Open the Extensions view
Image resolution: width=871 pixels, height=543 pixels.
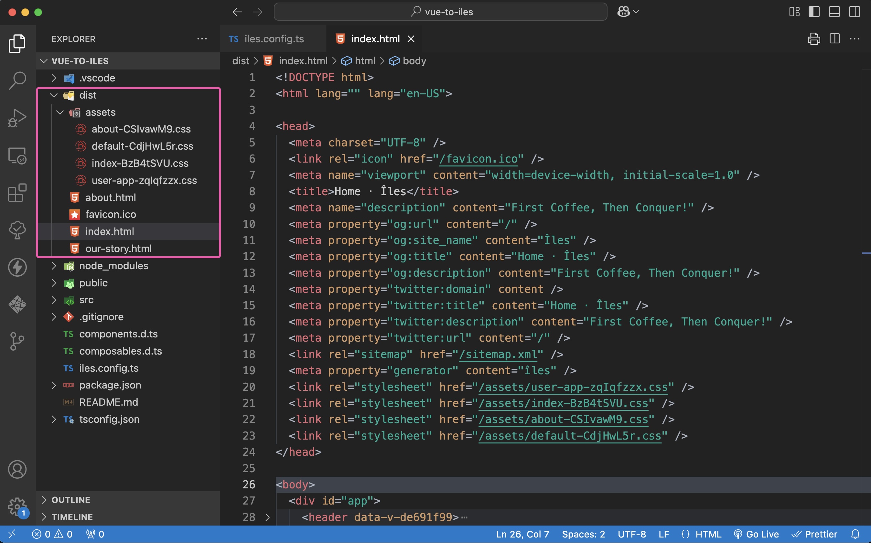tap(17, 193)
